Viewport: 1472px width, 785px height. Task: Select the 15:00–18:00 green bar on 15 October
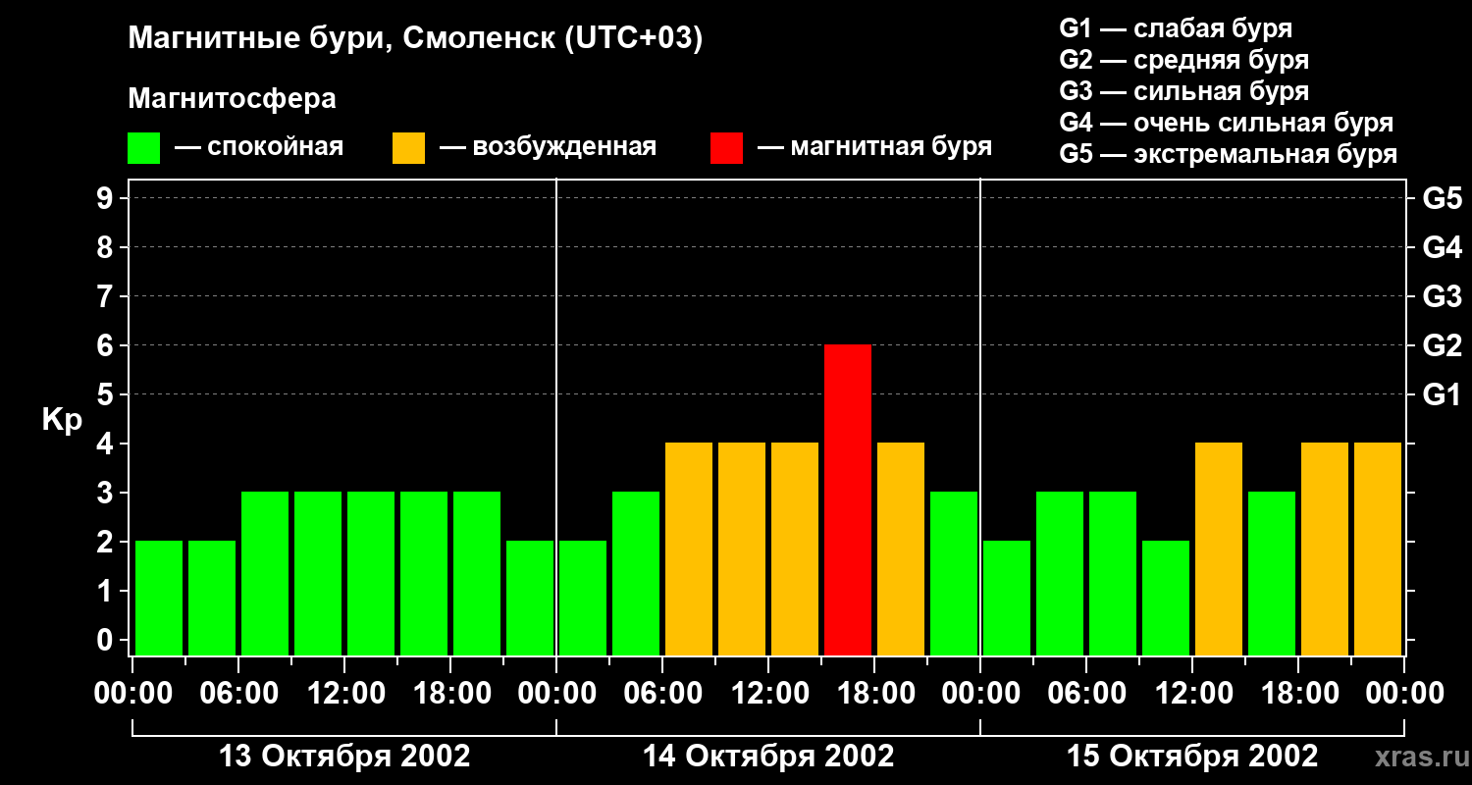1272,573
